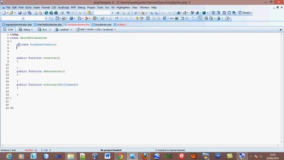Create a new file with the New icon

coord(4,13)
